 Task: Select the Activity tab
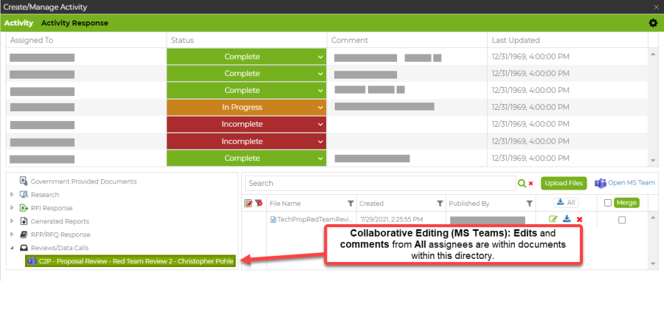point(19,23)
